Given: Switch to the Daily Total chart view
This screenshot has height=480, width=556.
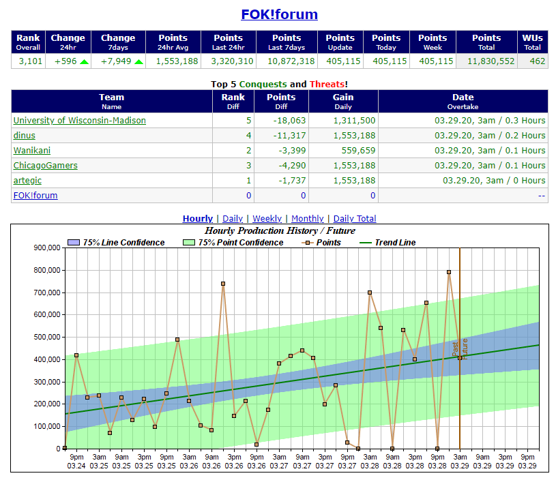Looking at the screenshot, I should pos(355,218).
